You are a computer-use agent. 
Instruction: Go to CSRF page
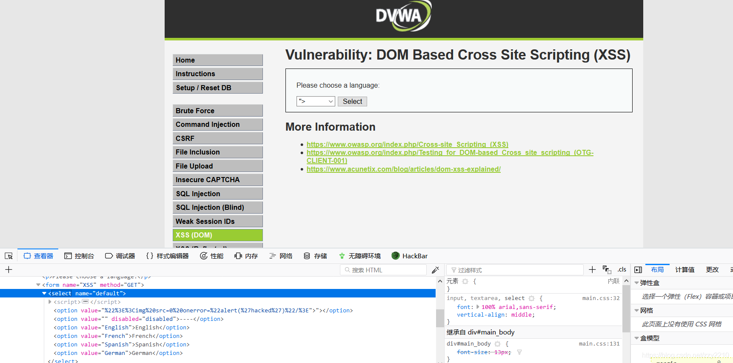218,138
